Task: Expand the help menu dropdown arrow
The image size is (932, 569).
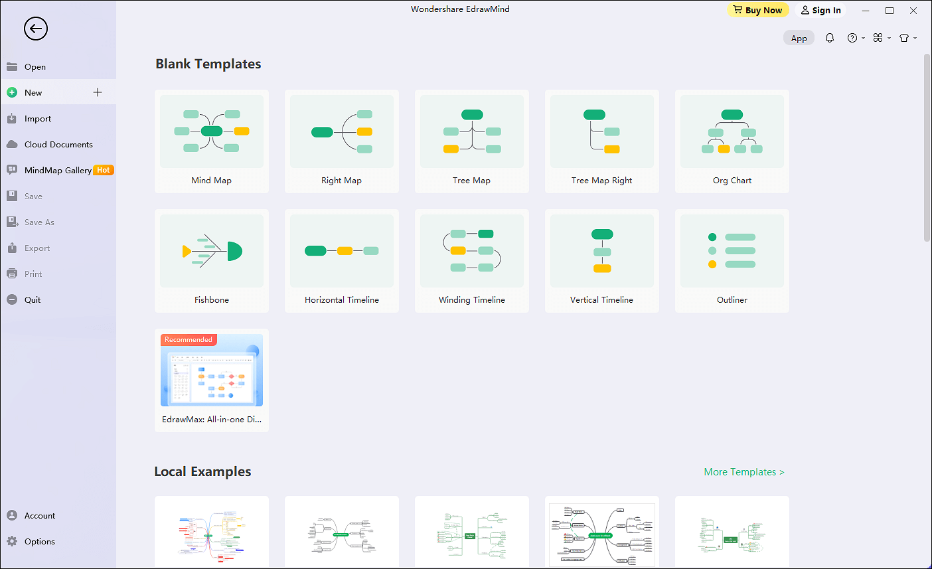Action: [x=863, y=39]
